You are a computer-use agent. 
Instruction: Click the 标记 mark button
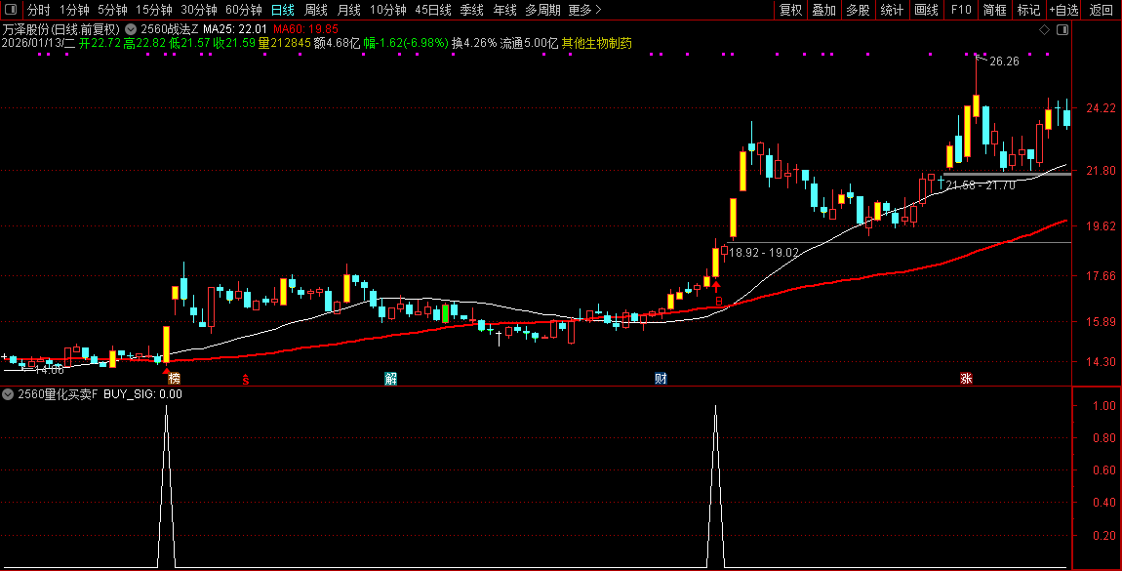(1028, 10)
